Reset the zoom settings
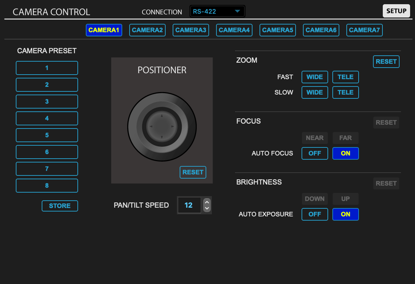This screenshot has width=415, height=284. [x=386, y=61]
